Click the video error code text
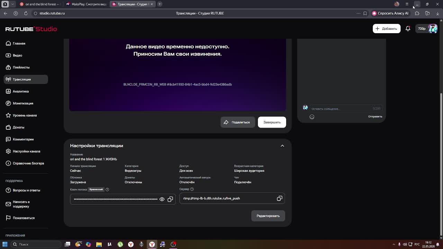This screenshot has height=249, width=443. (x=178, y=84)
